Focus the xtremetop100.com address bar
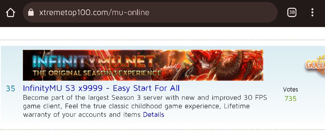 click(150, 12)
